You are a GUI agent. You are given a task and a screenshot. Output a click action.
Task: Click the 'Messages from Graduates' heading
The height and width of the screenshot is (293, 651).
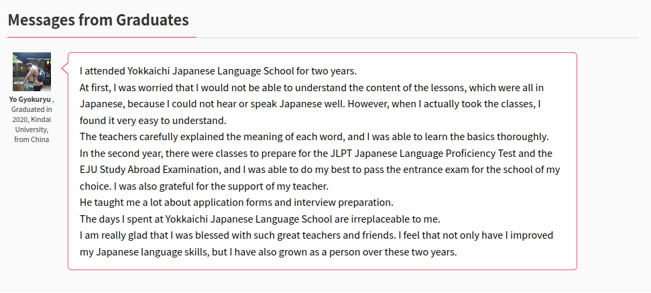tap(99, 19)
